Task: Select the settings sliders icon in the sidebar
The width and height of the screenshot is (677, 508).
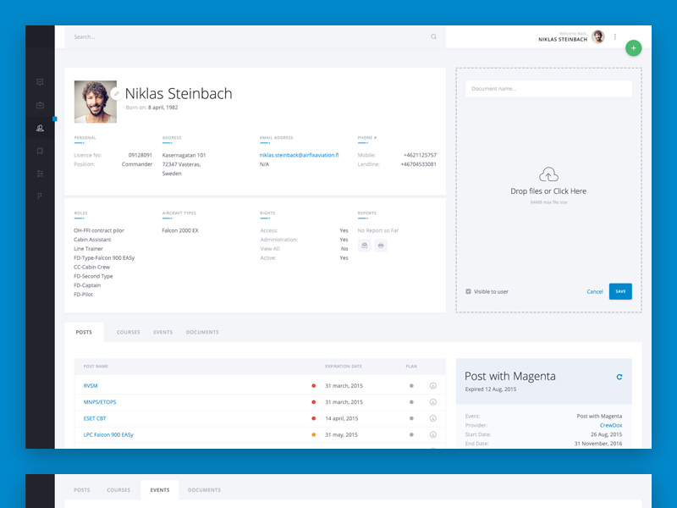Action: [41, 174]
